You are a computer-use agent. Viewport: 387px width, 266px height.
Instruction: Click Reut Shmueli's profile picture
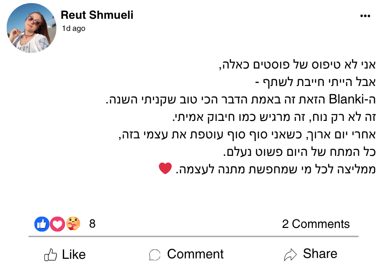pos(31,28)
